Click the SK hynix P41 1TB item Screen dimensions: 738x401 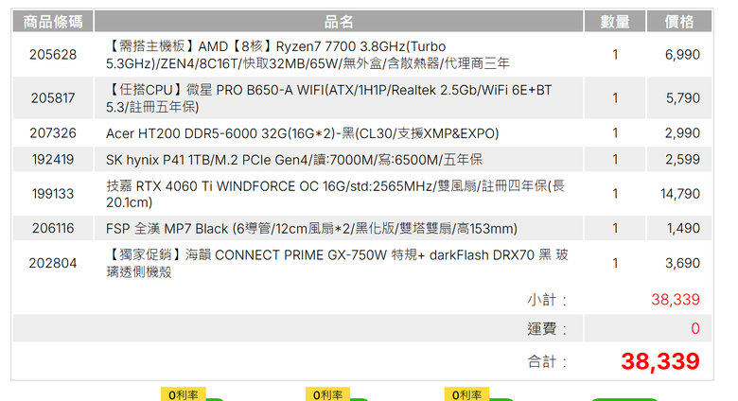294,160
